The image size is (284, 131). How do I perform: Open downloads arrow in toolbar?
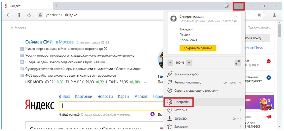(274, 15)
